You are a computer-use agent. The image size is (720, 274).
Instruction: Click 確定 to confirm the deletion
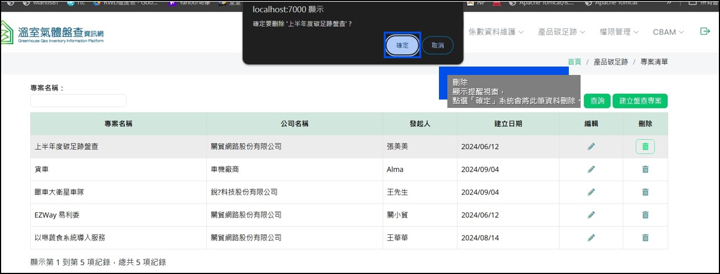pos(402,45)
